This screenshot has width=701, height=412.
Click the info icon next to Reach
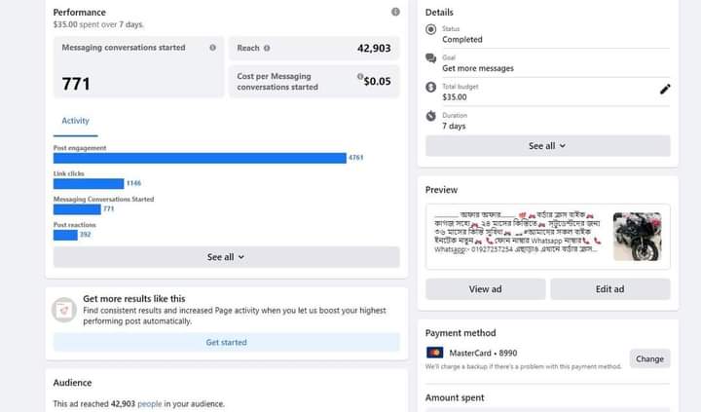267,48
